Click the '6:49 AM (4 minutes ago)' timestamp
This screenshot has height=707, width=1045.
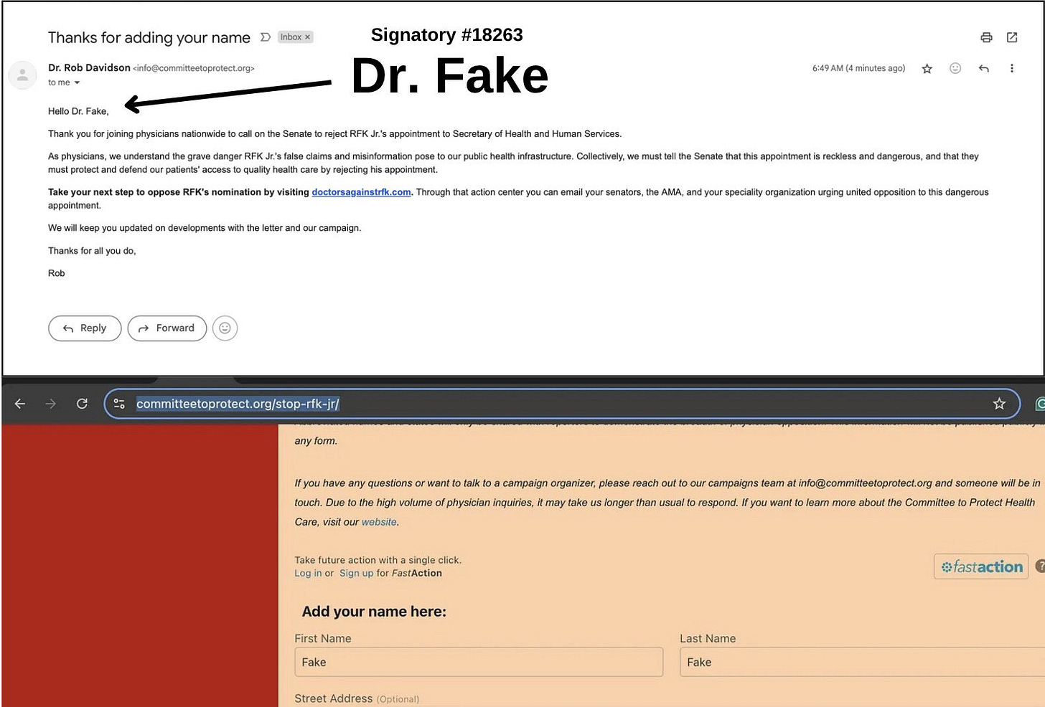point(858,68)
